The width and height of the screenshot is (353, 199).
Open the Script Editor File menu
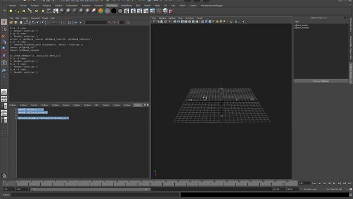tap(11, 18)
